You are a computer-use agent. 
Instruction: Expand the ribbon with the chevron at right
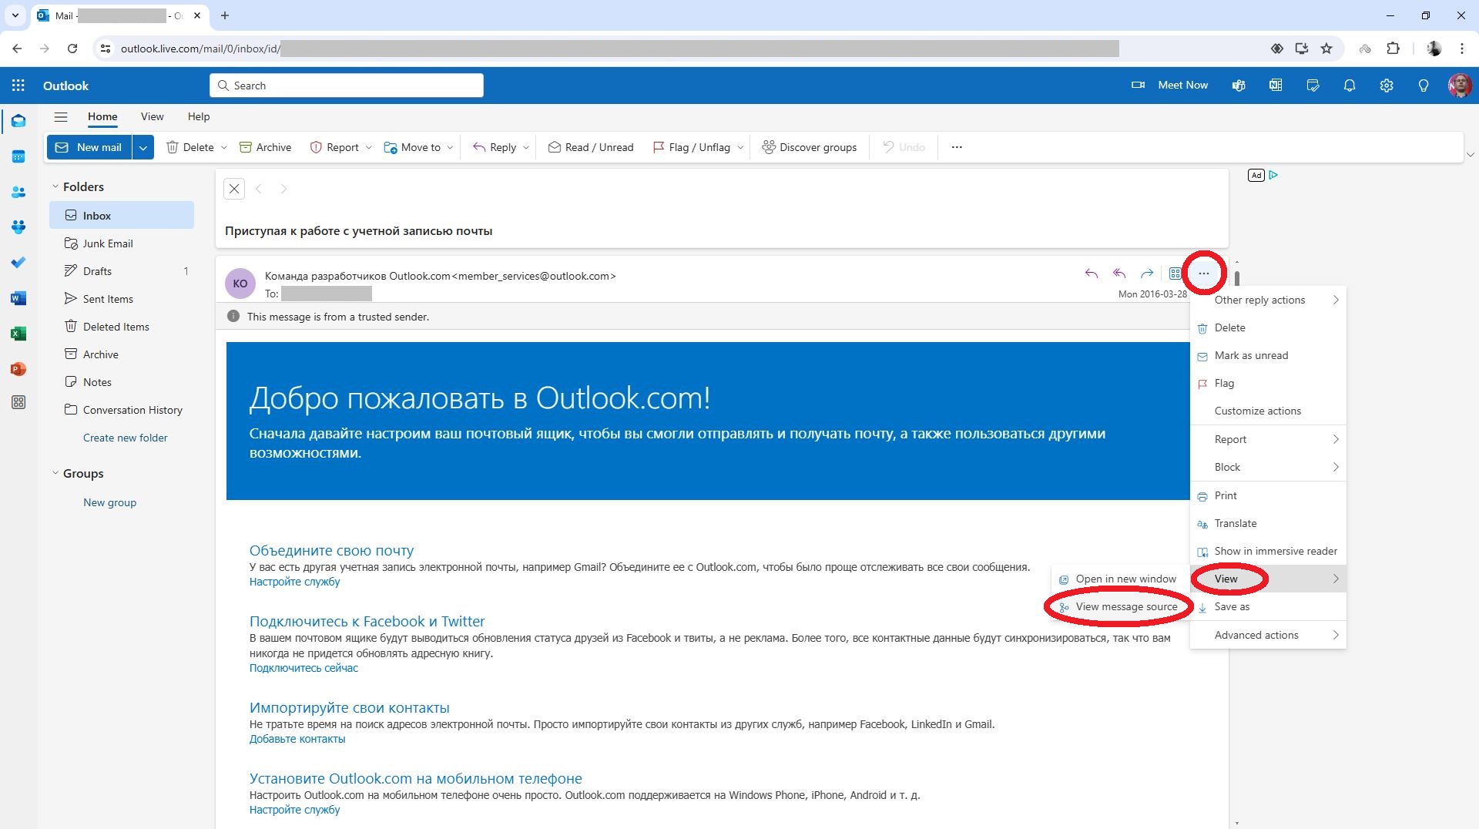(x=1470, y=155)
